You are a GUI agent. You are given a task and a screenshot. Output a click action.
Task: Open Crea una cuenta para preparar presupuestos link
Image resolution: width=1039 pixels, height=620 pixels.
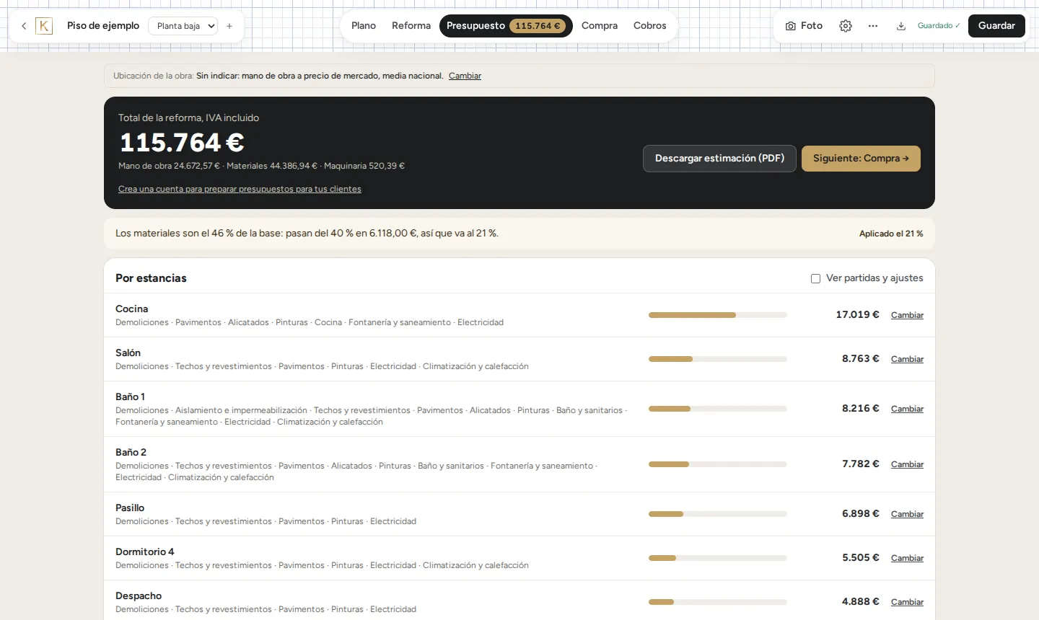coord(240,189)
